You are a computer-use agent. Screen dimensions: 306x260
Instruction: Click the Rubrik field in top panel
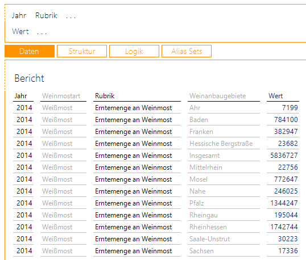click(x=46, y=15)
